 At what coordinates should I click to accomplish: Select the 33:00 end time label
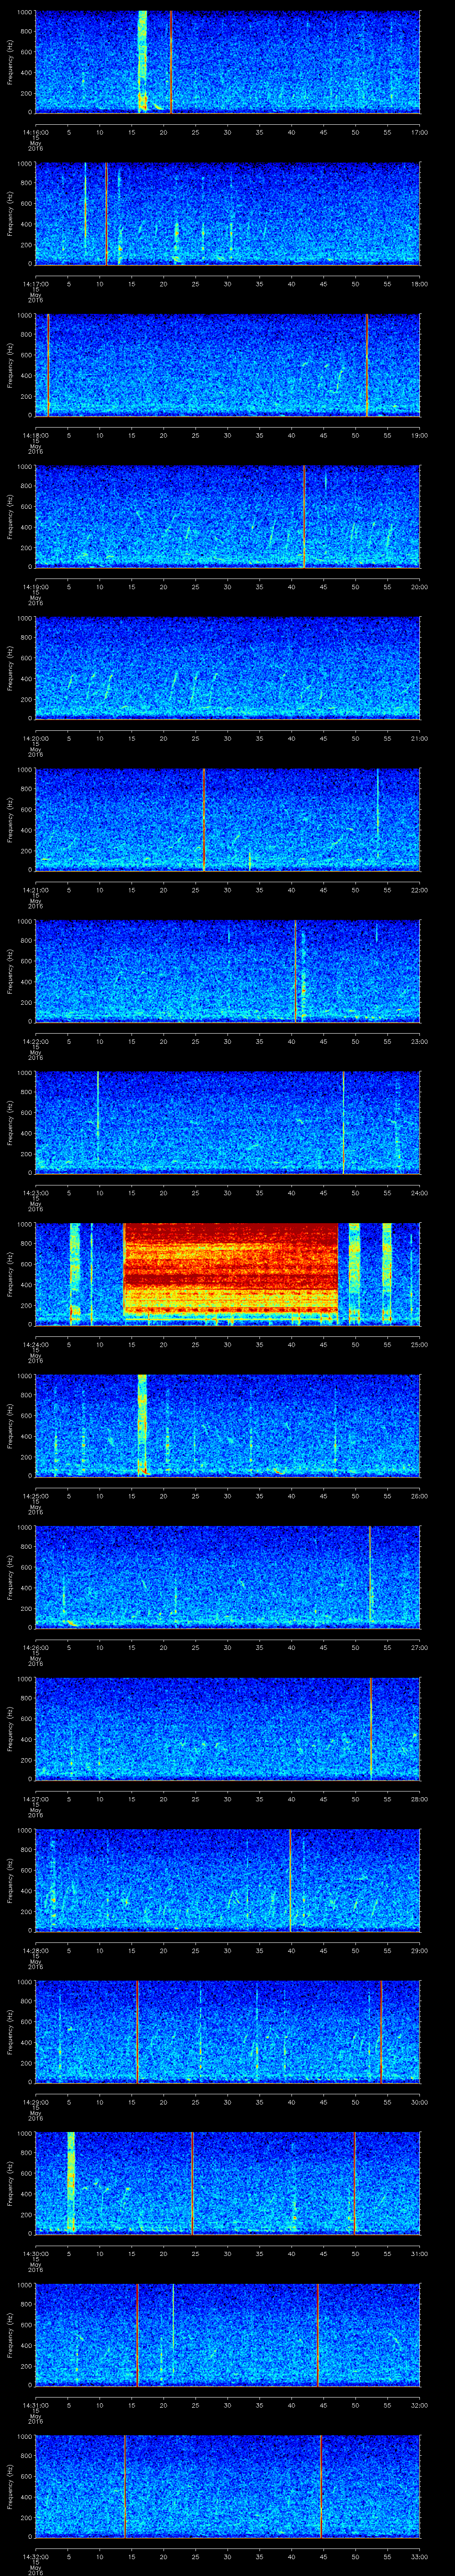coord(419,2556)
